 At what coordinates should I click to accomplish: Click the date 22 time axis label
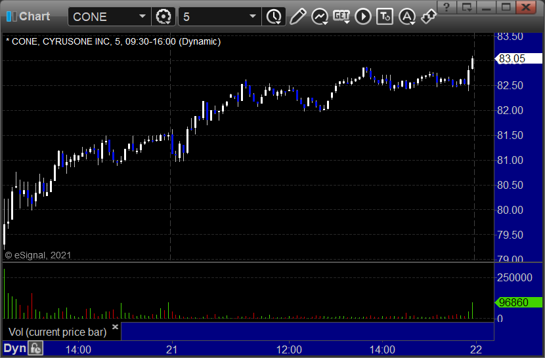tap(476, 349)
